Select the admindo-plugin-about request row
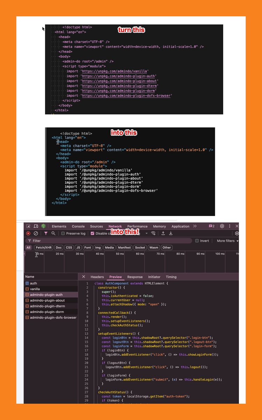Screen dimensions: 262x420 [51, 300]
